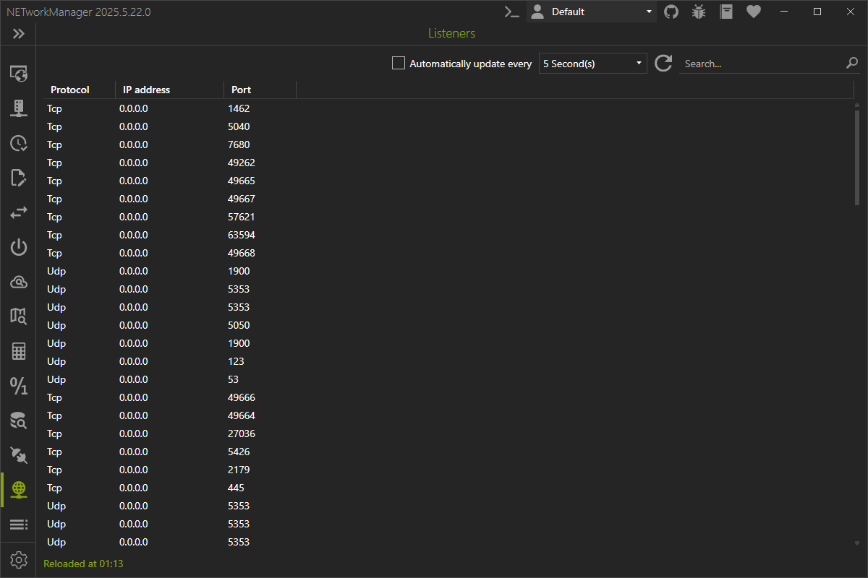Refresh the listeners list
The height and width of the screenshot is (578, 868).
coord(663,64)
